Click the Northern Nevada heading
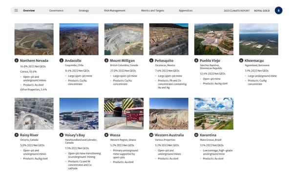 (x=34, y=60)
